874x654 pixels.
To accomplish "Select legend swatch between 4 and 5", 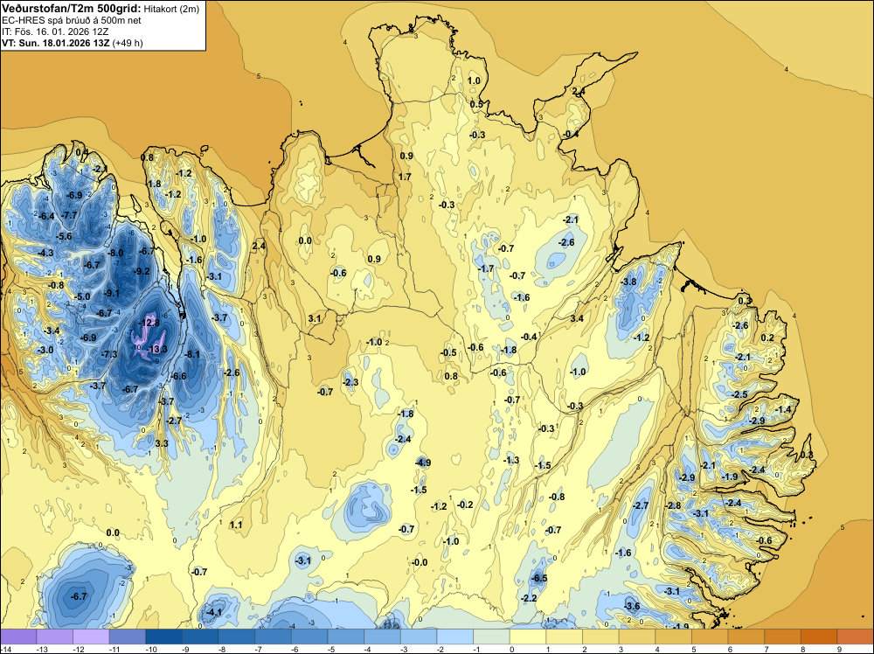I will [x=674, y=637].
